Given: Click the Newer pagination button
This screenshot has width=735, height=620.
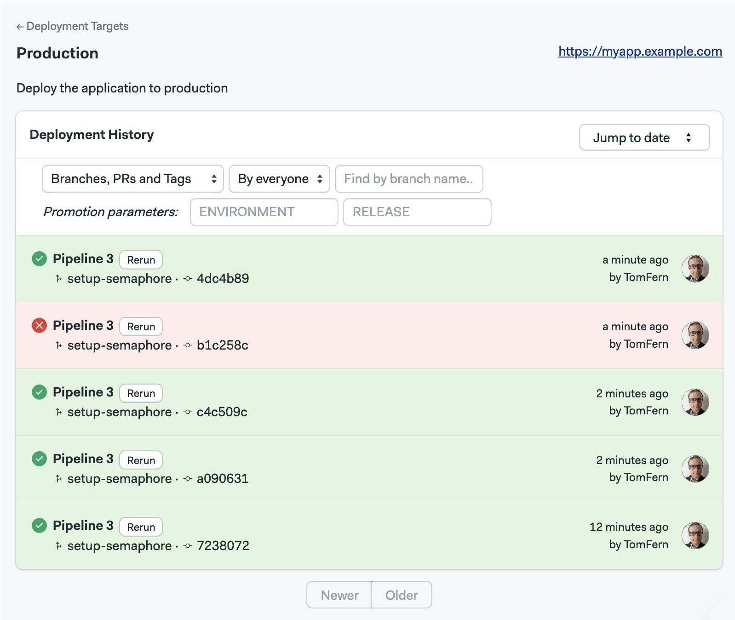Looking at the screenshot, I should tap(339, 595).
